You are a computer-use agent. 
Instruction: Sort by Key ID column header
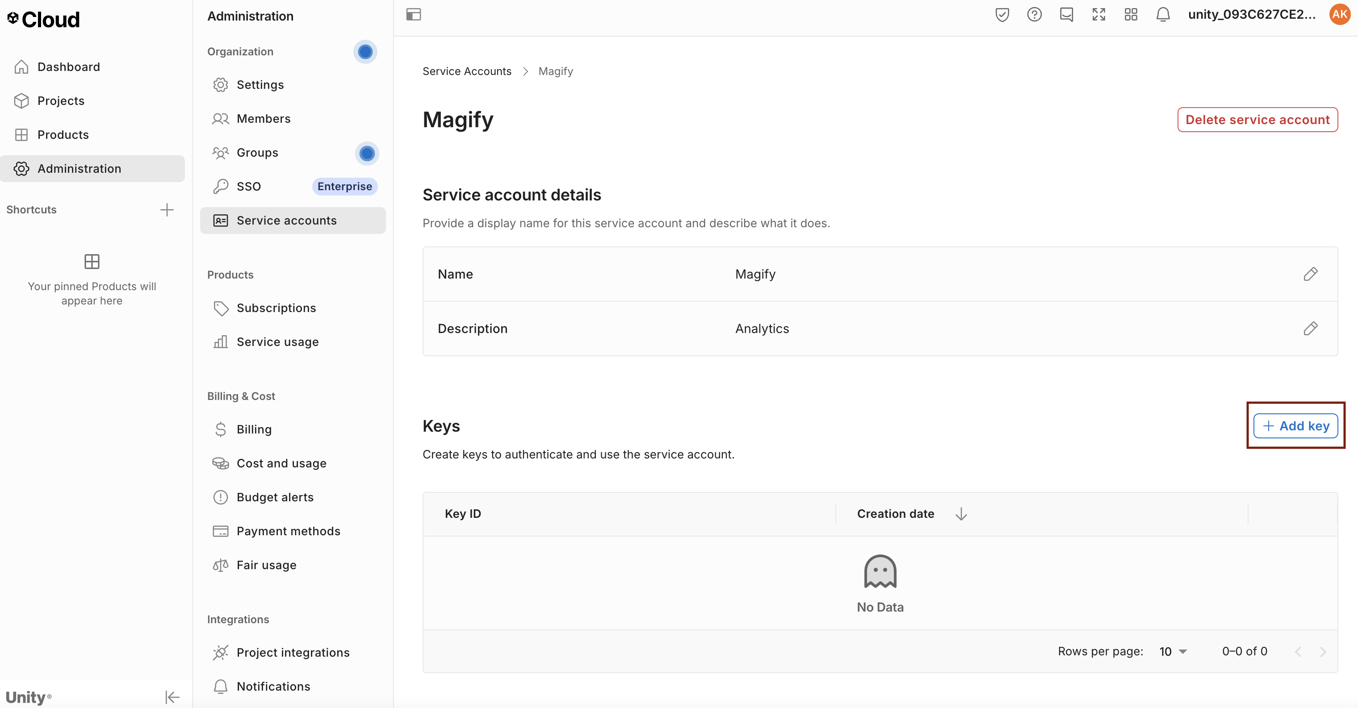click(463, 514)
